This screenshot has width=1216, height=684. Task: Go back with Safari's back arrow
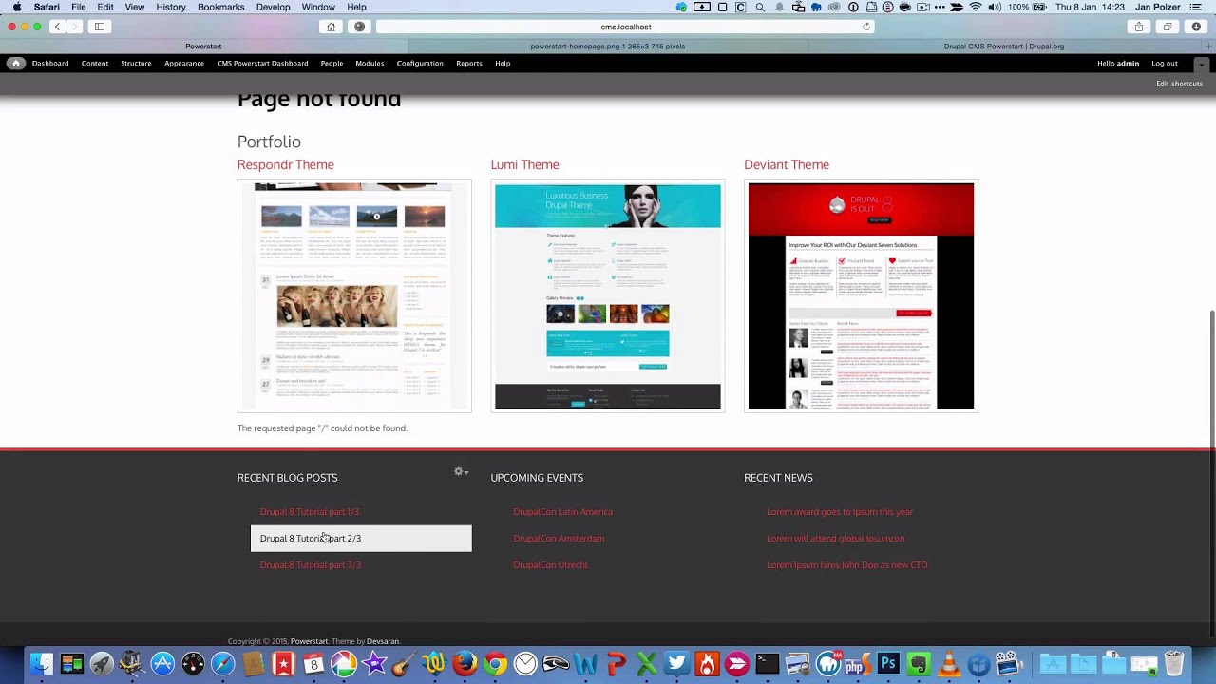(57, 27)
